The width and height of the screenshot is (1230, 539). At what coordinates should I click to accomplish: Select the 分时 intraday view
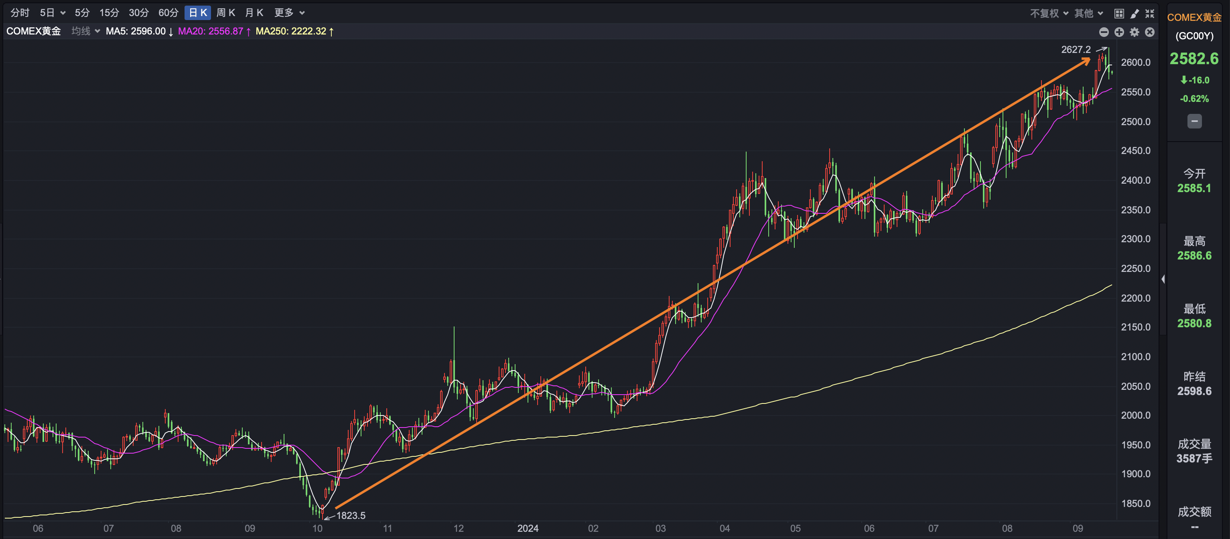(20, 13)
